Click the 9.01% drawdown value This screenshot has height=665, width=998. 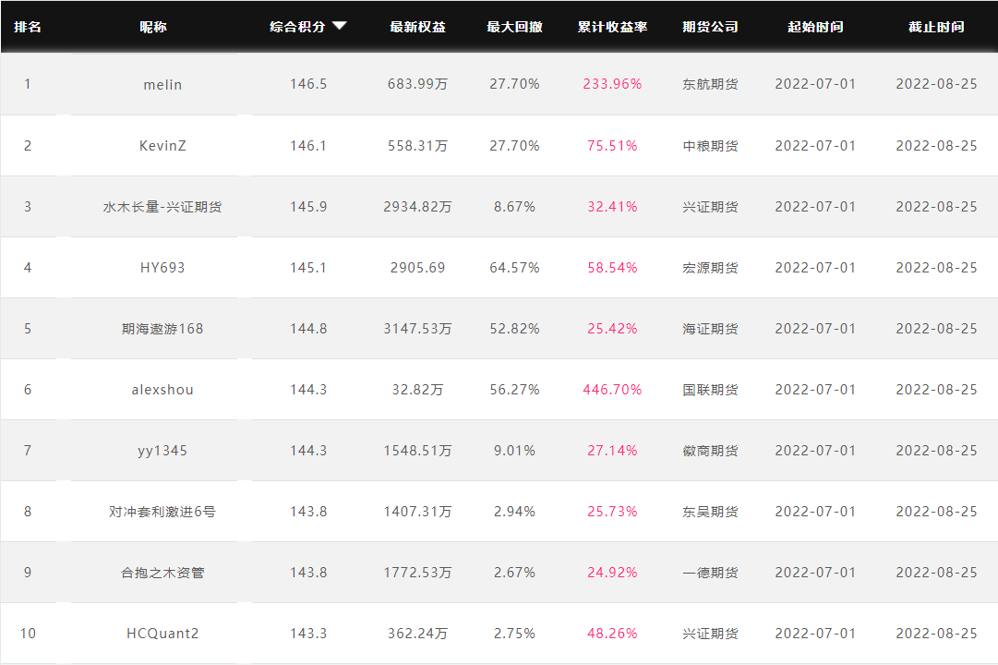(514, 451)
